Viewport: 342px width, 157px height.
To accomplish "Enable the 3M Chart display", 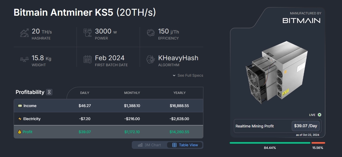I will (149, 145).
